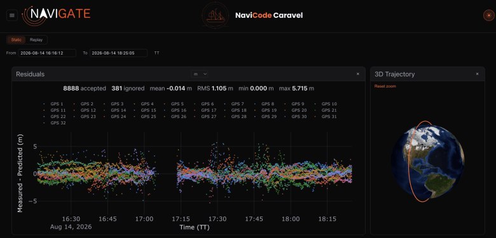Click the NaviCode Caravel ship emblem
This screenshot has height=238, width=496.
coord(216,15)
